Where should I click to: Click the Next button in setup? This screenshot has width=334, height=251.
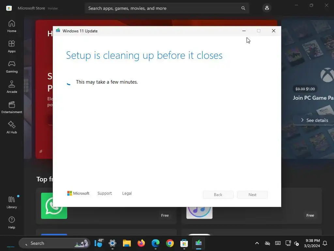[x=252, y=195]
